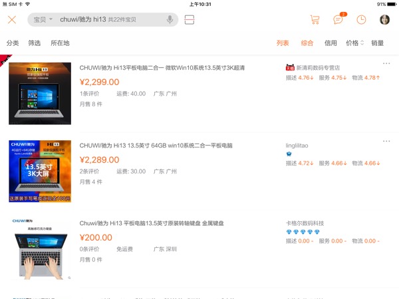Select 免运费 free shipping text
399x299 pixels.
click(x=125, y=249)
